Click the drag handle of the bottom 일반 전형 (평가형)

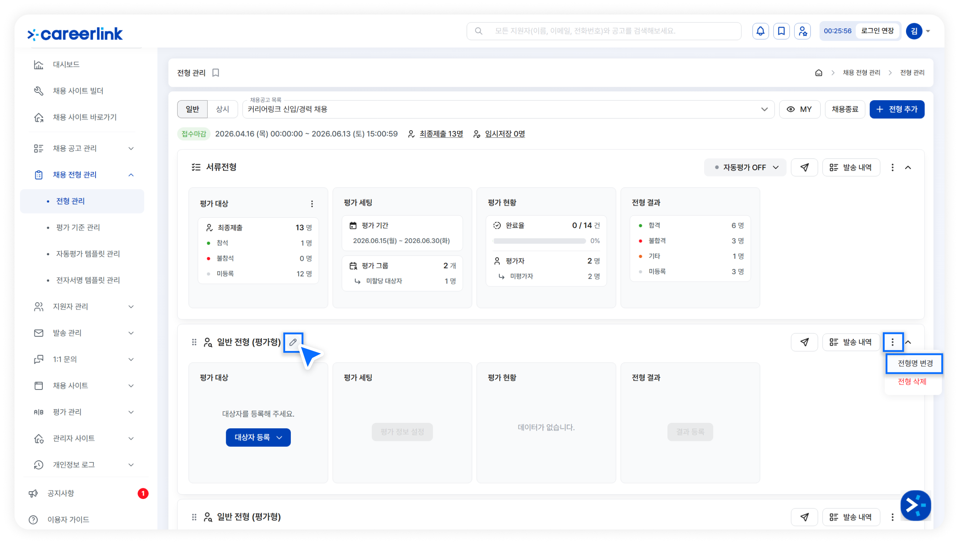pos(194,517)
